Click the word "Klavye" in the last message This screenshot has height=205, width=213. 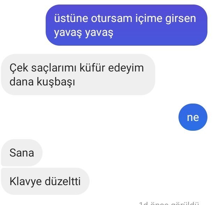[x=25, y=182]
